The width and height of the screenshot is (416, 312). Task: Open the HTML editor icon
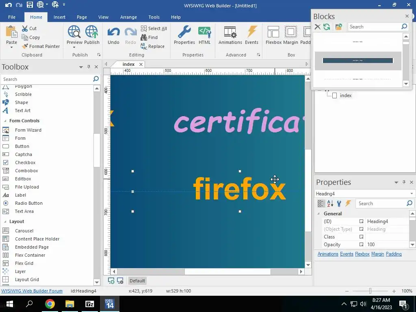point(205,35)
